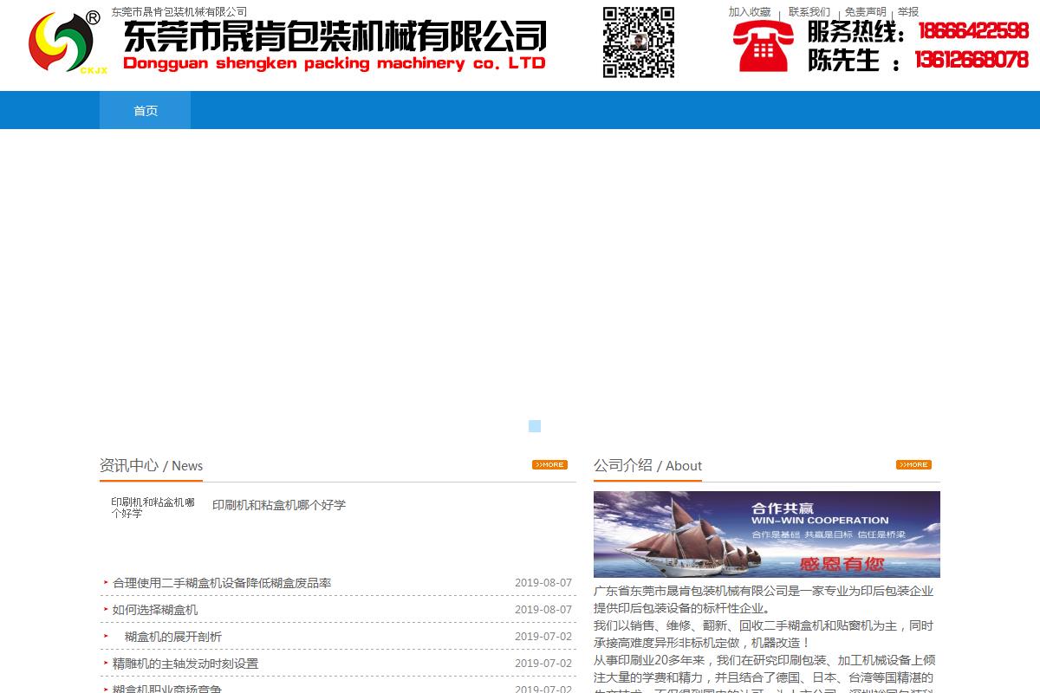
Task: Click the small 印刷机和粘盒机哪个好学 thumbnail caption
Action: click(153, 508)
